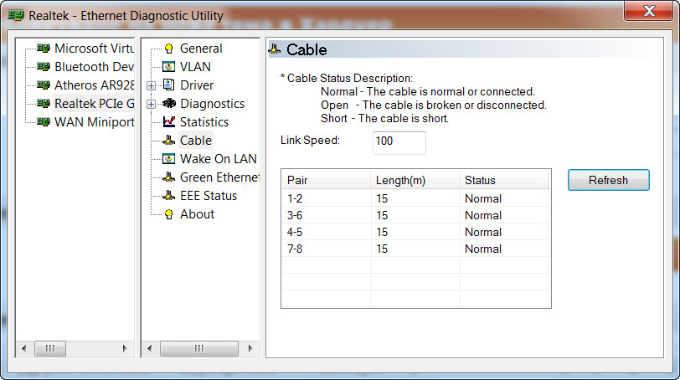
Task: Click the Microsoft Virtual adapter card icon
Action: [44, 48]
